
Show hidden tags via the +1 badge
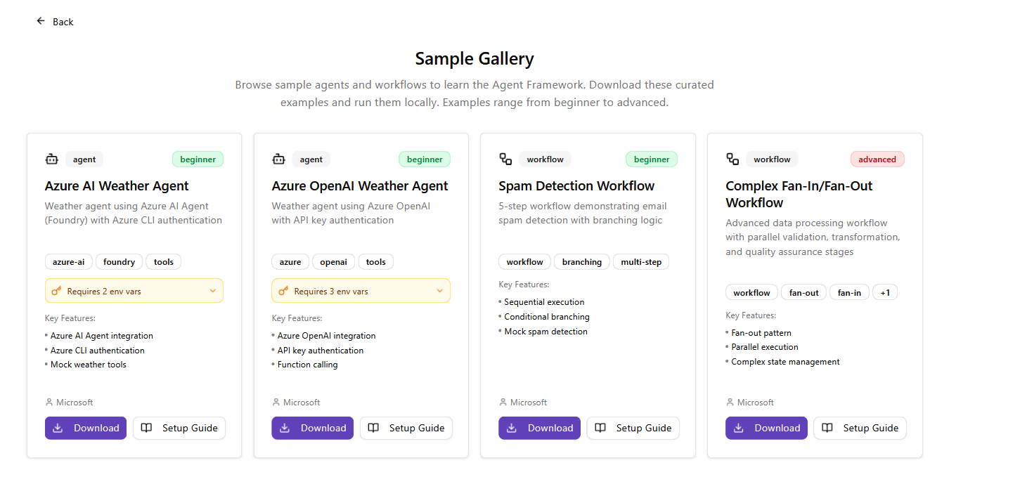[x=884, y=293]
